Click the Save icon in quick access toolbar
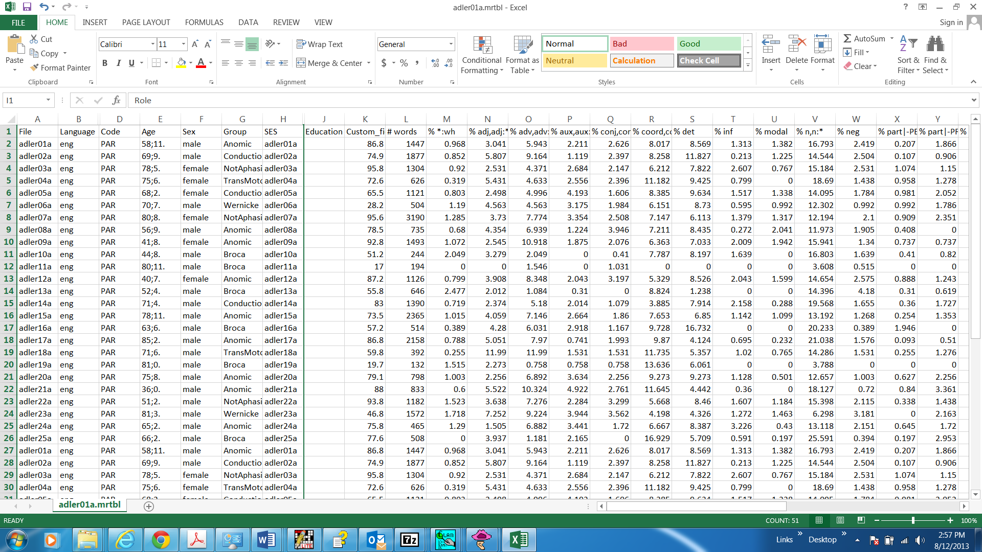 (27, 7)
